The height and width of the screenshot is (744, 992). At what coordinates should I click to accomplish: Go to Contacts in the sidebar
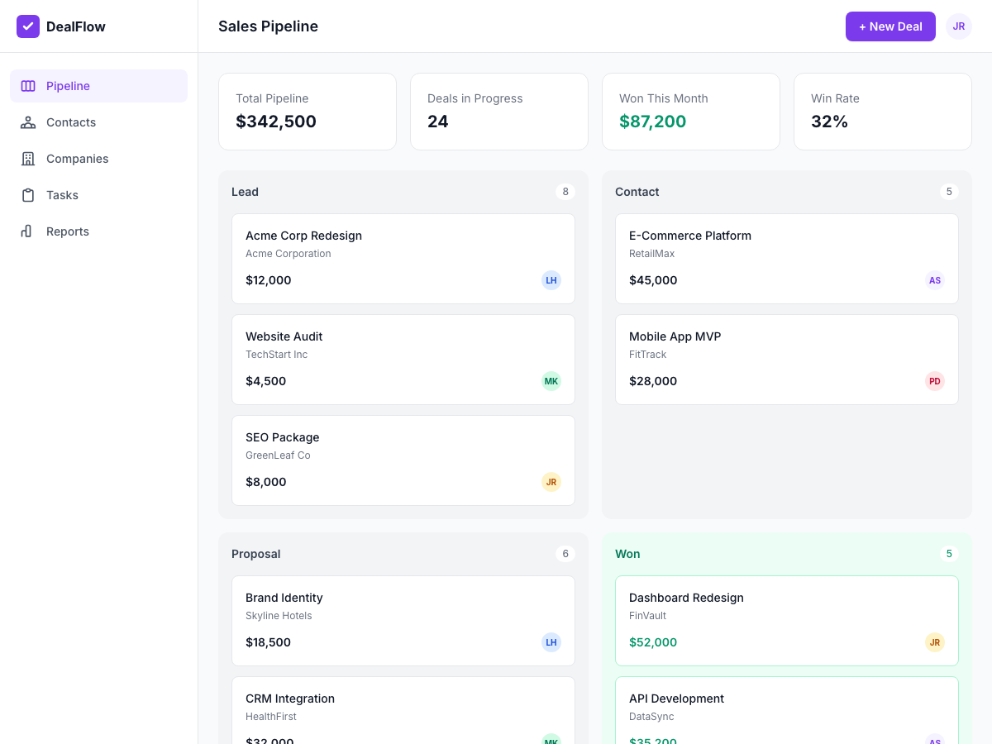point(99,122)
